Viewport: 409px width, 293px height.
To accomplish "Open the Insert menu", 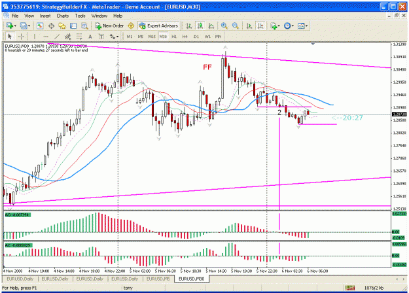I will coord(45,16).
